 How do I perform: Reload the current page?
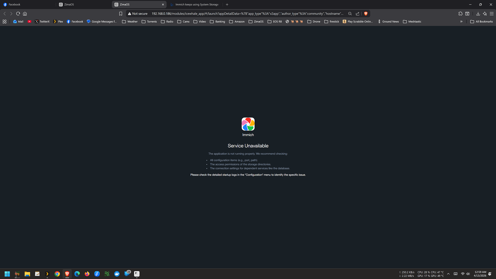click(18, 14)
